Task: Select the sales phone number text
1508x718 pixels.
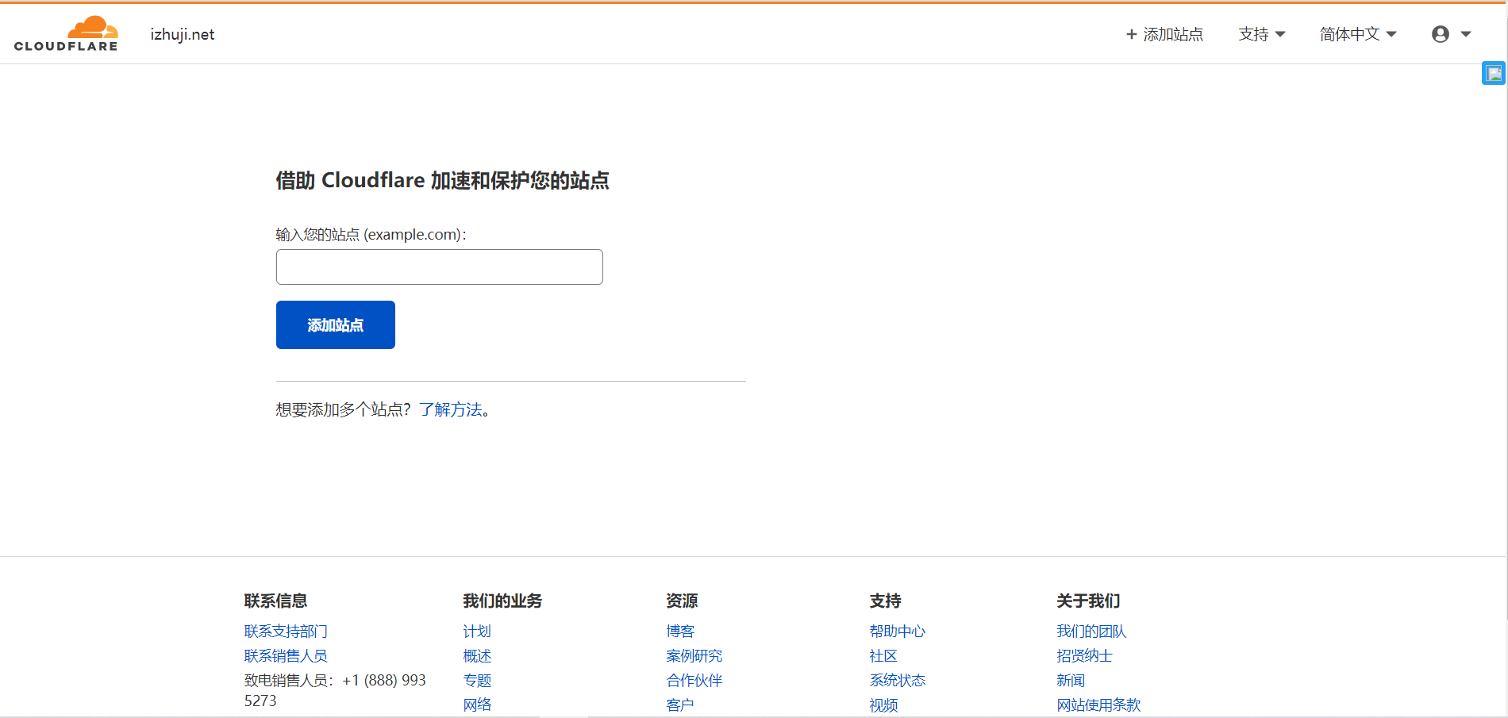Action: point(335,690)
